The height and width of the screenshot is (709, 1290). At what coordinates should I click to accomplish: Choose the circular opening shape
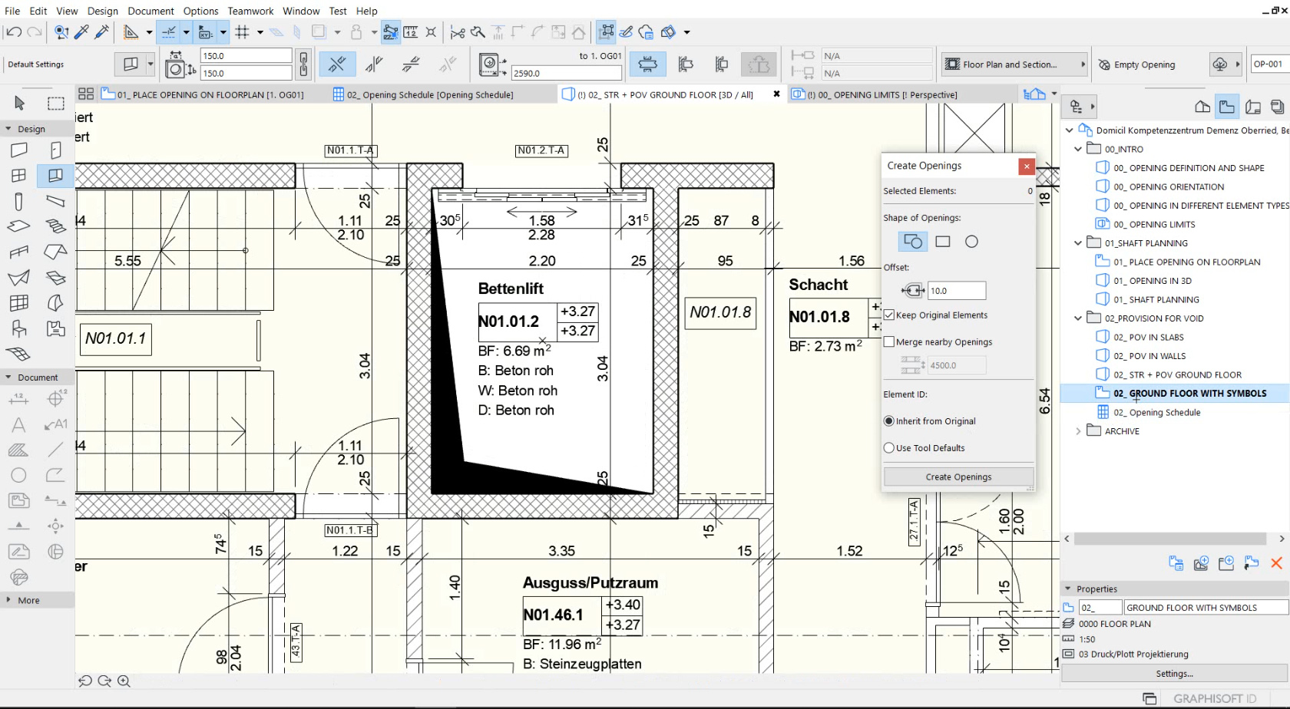pos(971,242)
